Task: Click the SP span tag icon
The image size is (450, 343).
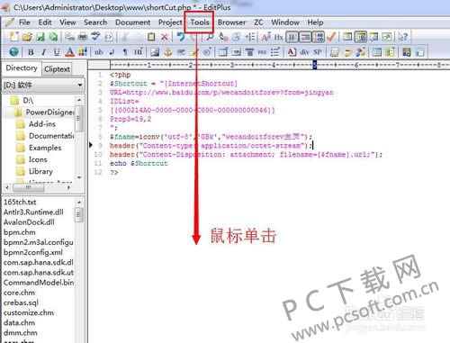Action: 318,52
